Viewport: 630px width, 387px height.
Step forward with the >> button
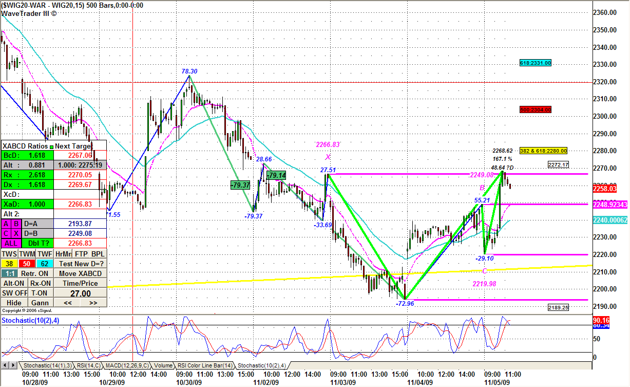click(93, 303)
